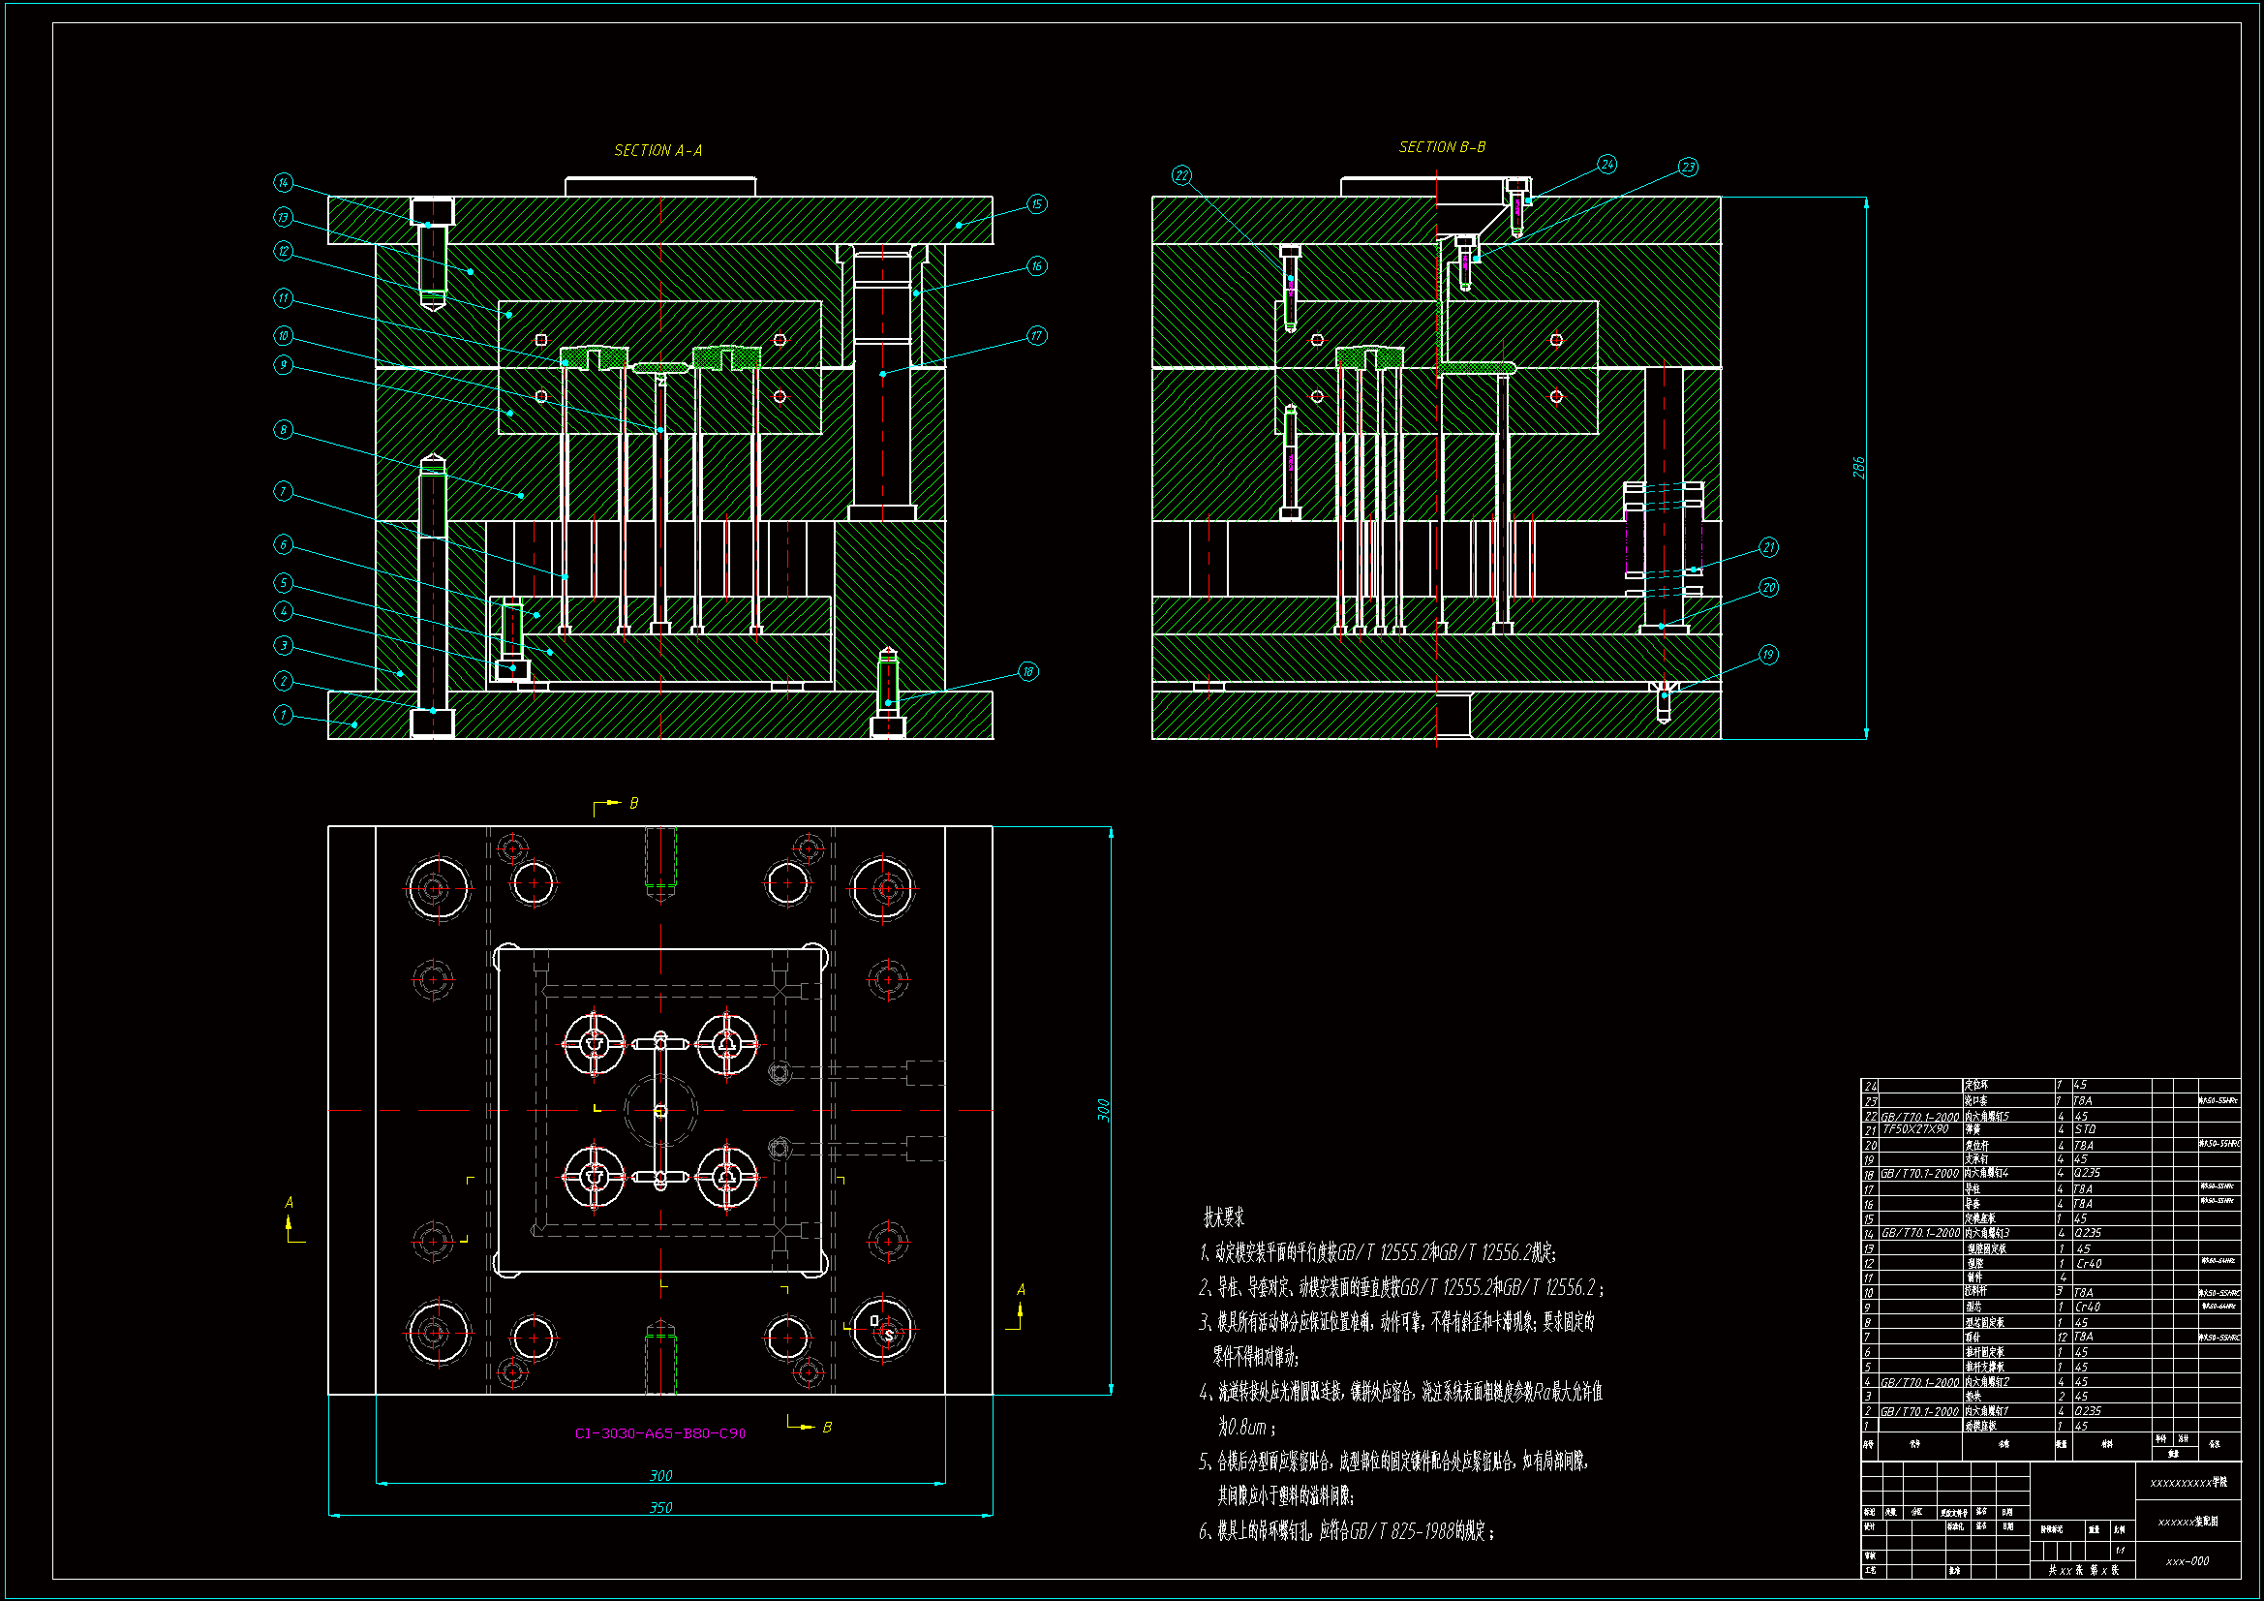Select the 350 width dimension text
This screenshot has width=2264, height=1601.
click(x=660, y=1507)
